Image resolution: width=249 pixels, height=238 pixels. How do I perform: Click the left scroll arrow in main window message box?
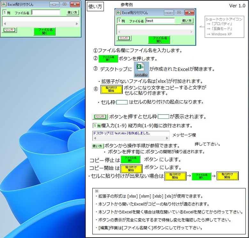[4, 24]
